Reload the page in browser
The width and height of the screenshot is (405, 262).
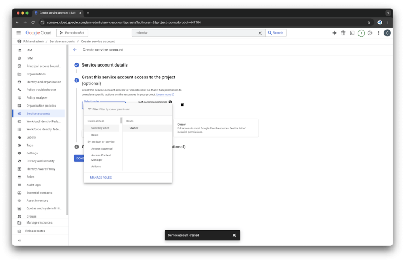coord(33,22)
